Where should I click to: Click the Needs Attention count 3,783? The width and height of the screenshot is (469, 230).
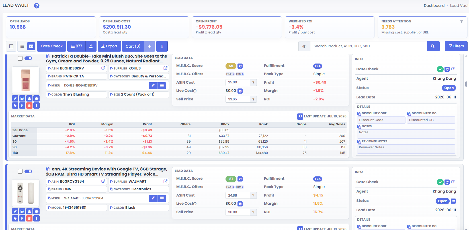pyautogui.click(x=388, y=27)
